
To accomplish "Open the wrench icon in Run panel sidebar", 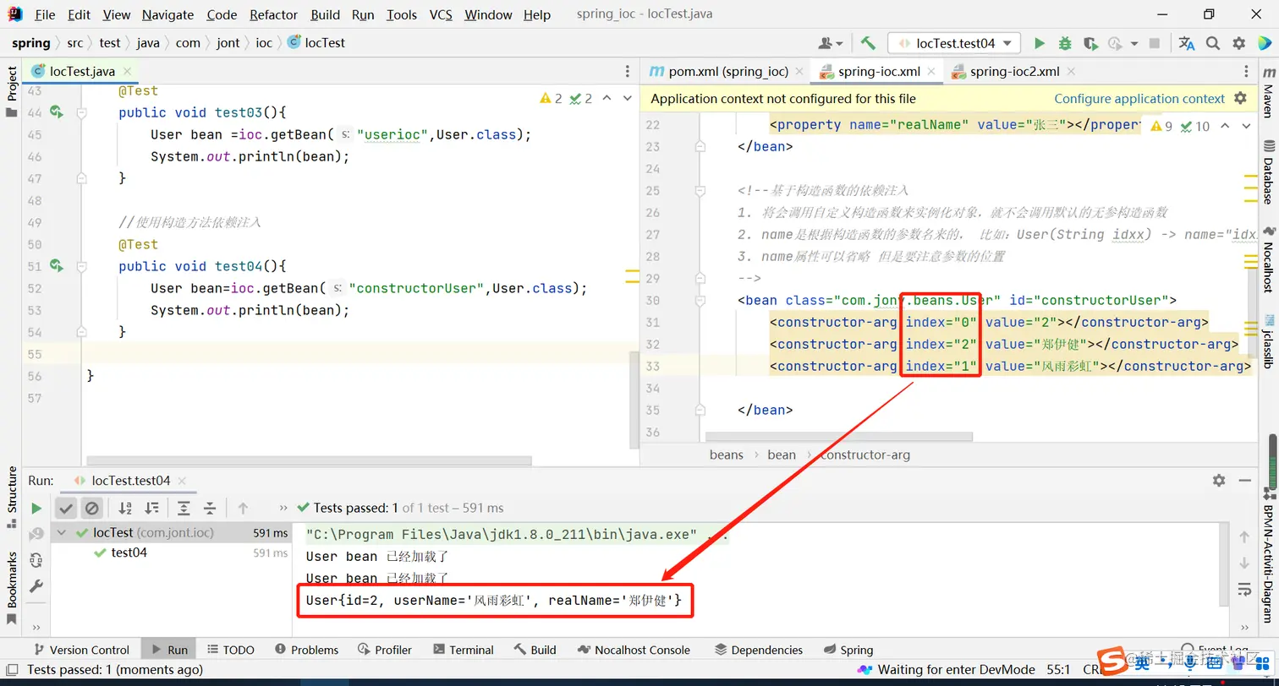I will point(36,585).
